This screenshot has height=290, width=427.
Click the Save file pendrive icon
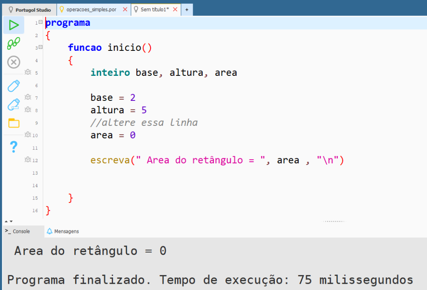[14, 86]
